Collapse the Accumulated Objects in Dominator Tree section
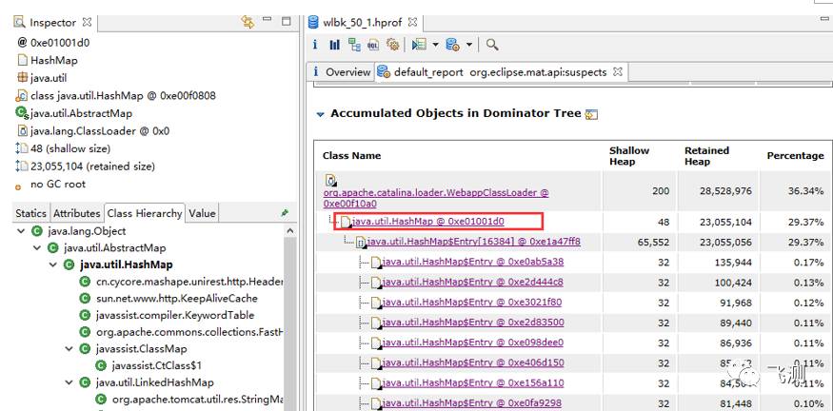This screenshot has width=833, height=411. [321, 114]
